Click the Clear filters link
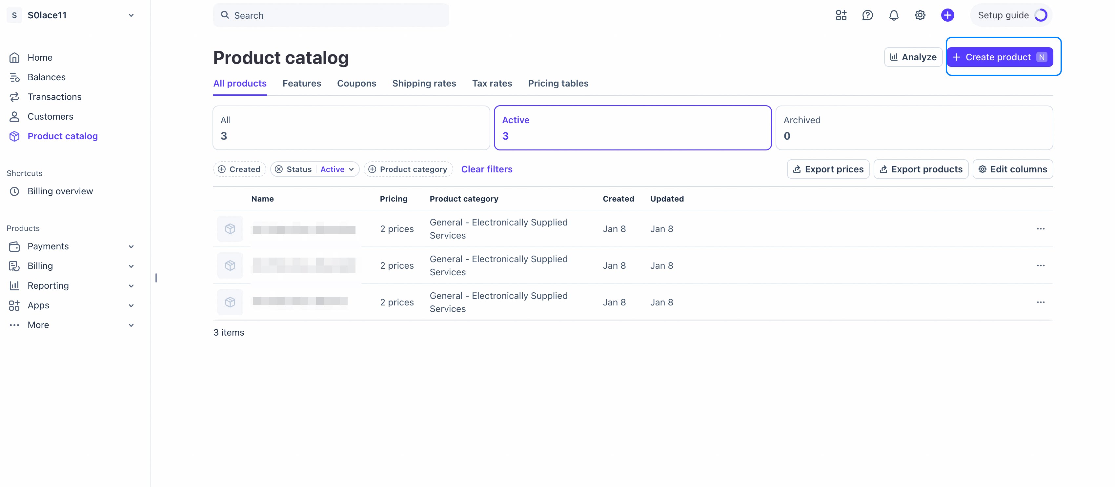 coord(487,169)
